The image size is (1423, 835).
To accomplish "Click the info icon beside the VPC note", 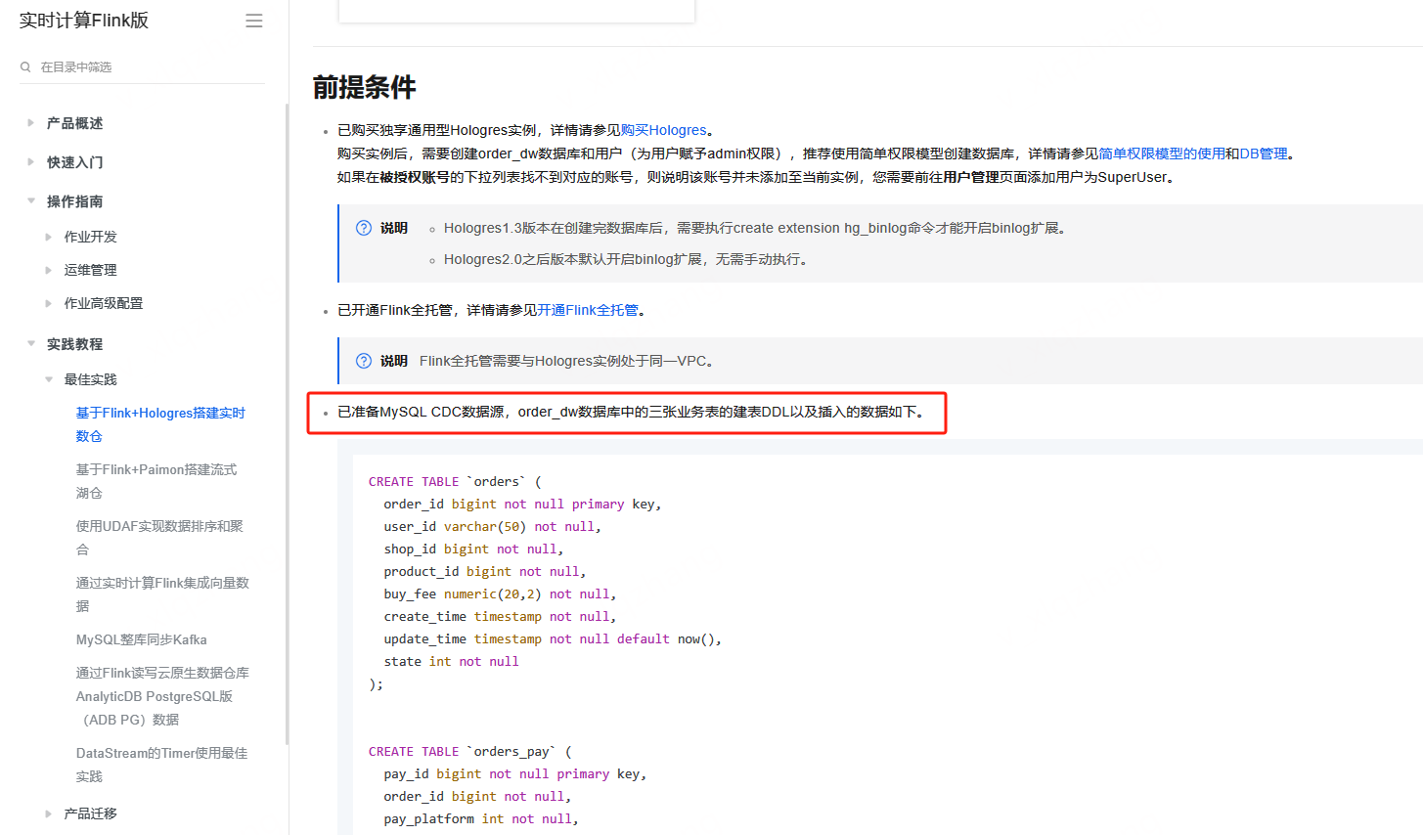I will (364, 361).
